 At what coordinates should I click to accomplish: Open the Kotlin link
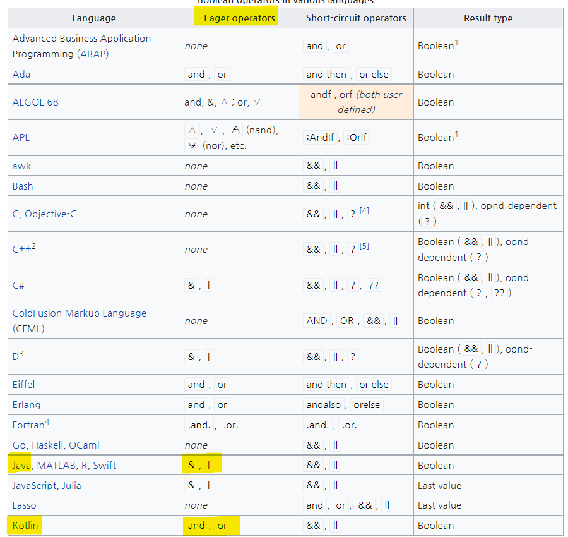25,526
